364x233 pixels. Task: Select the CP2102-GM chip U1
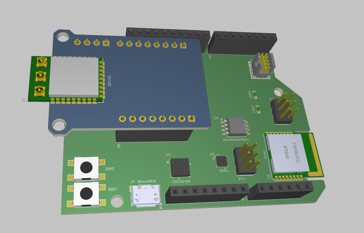coord(180,167)
